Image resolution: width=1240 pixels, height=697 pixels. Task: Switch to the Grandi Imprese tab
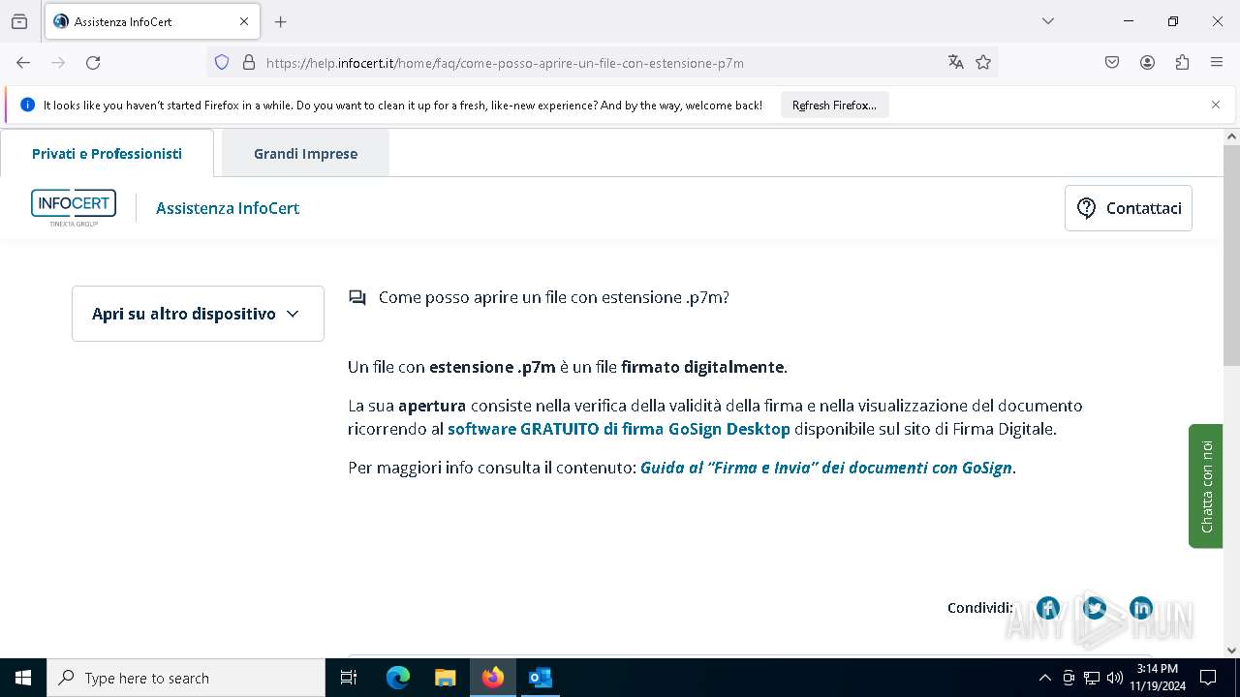point(305,153)
